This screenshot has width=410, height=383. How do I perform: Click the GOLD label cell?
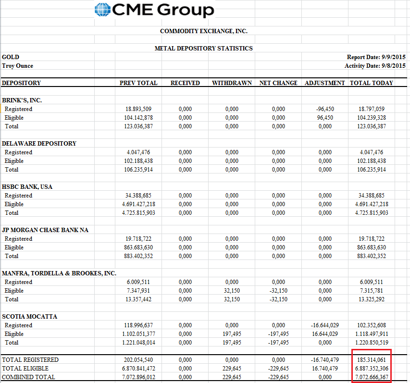(x=11, y=57)
